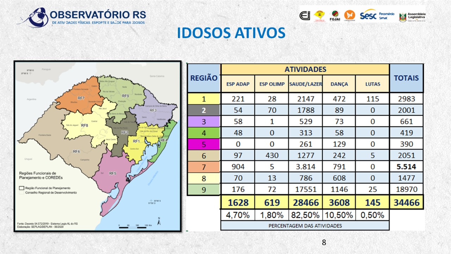Select the yellow region 1 color cell

coord(203,99)
